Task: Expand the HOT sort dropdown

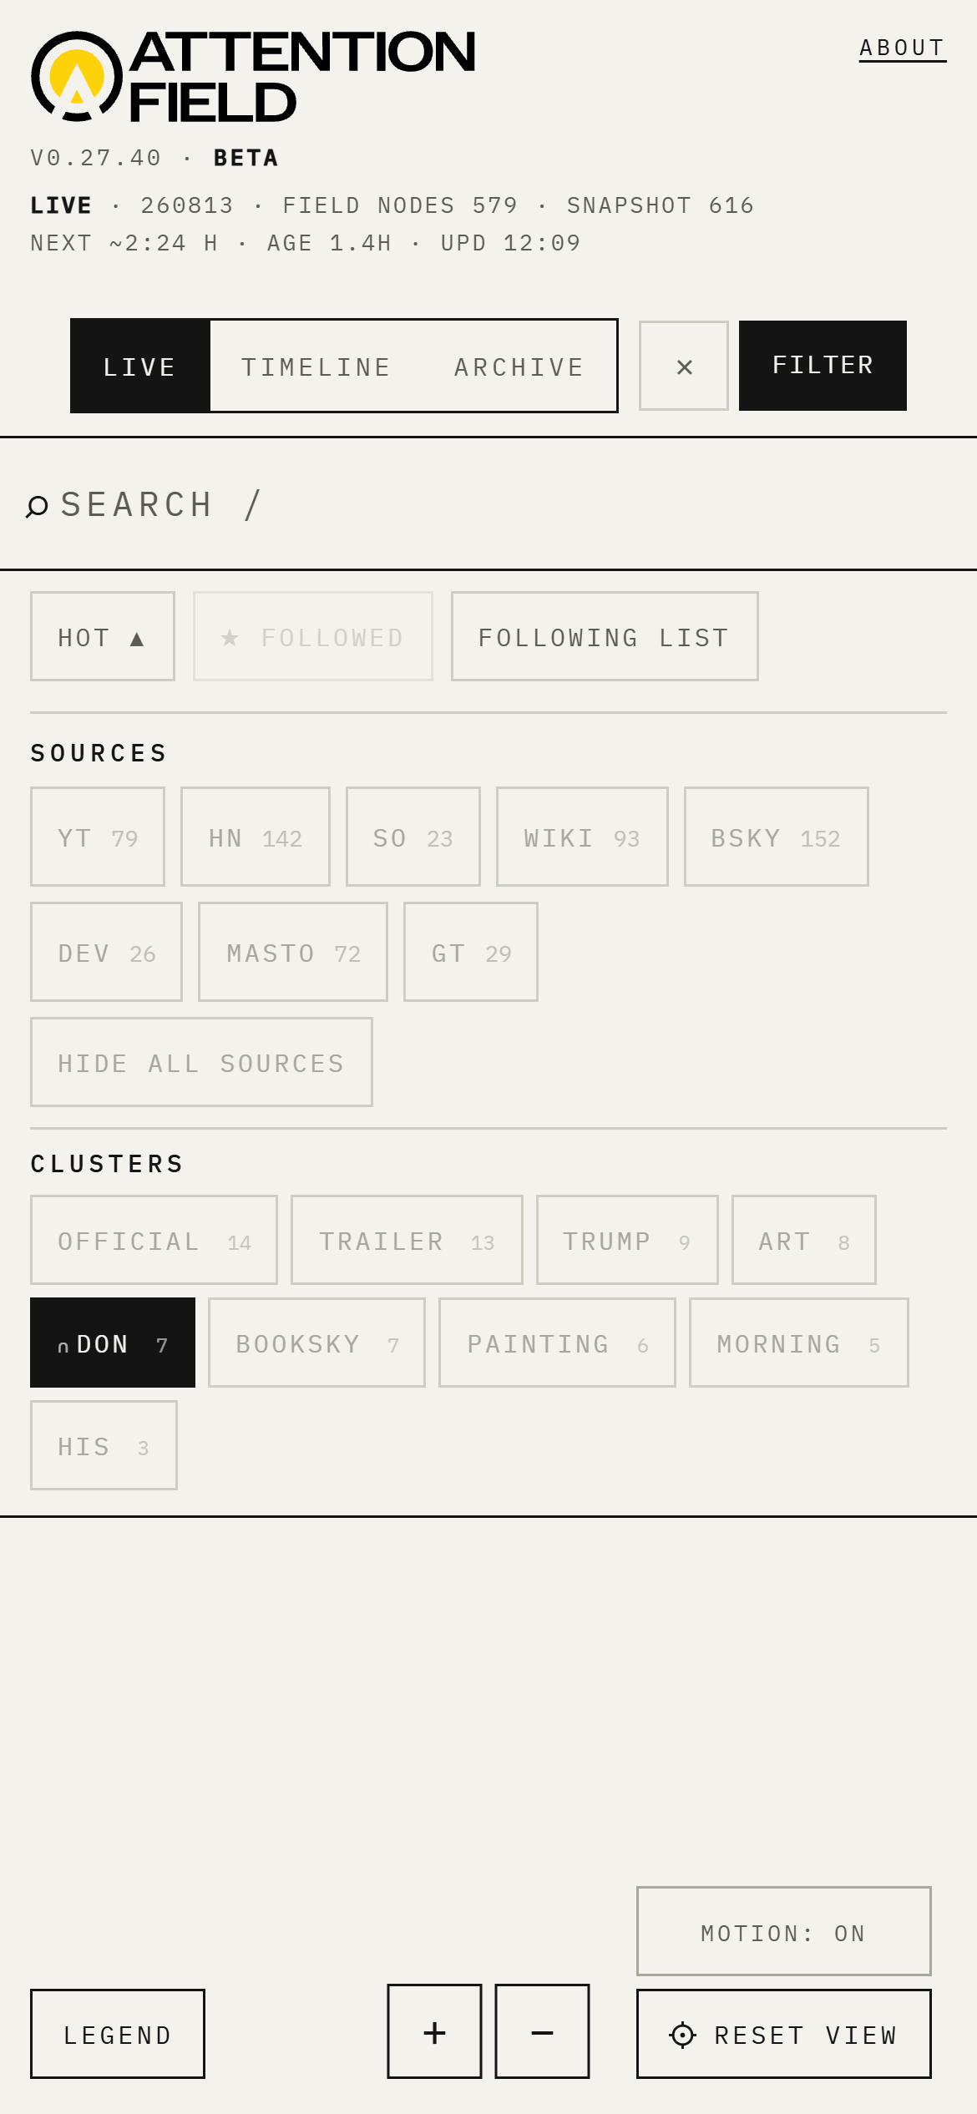Action: 103,636
